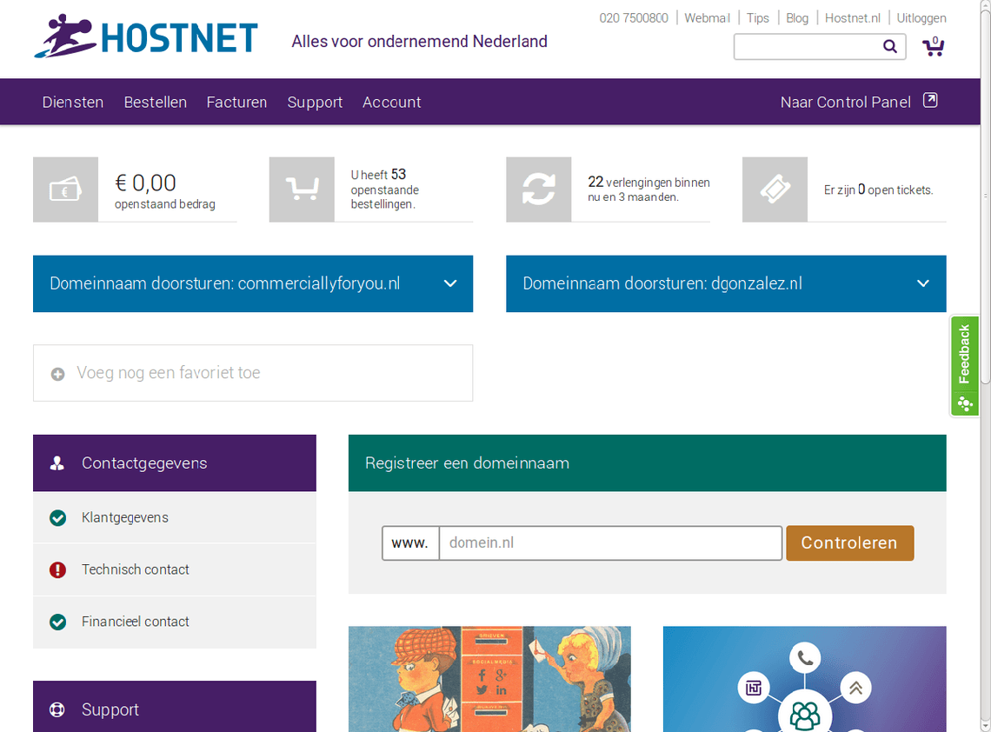Screen dimensions: 991x732
Task: Click the green Feedback side tab
Action: point(964,366)
